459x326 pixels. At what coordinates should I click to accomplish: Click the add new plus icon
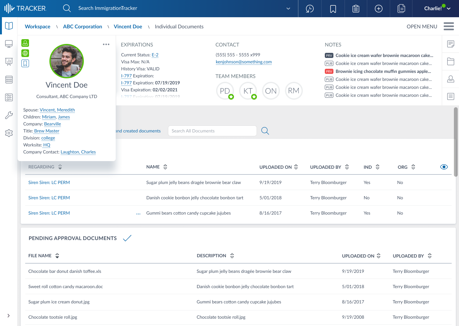coord(379,9)
